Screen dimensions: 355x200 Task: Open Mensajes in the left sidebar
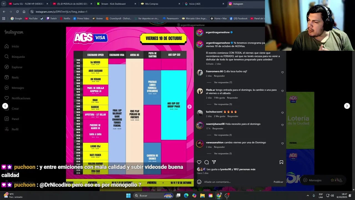[14, 88]
